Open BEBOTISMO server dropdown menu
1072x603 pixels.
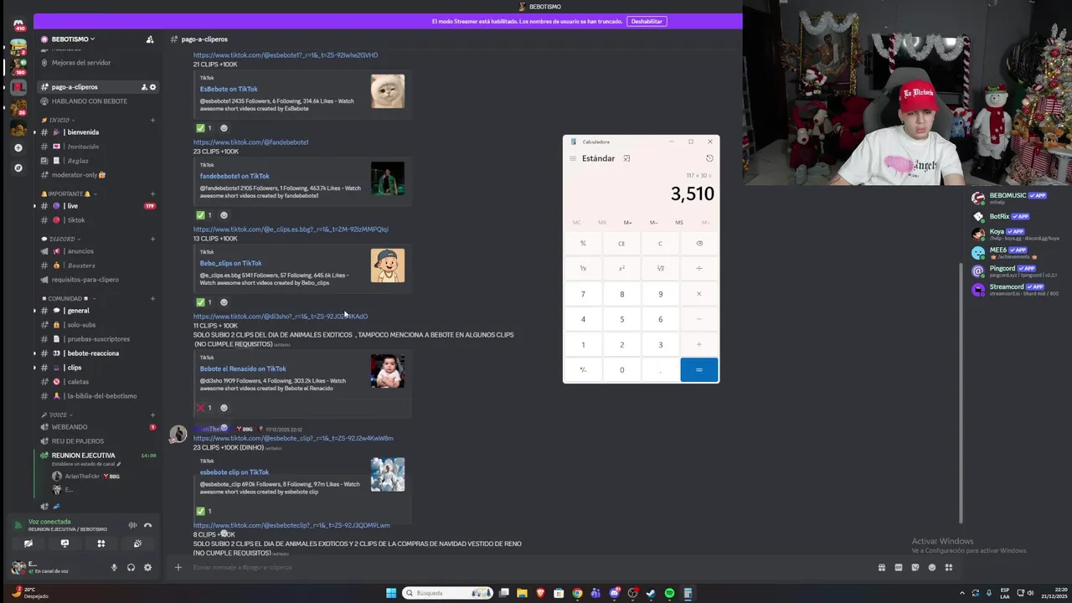[x=73, y=39]
